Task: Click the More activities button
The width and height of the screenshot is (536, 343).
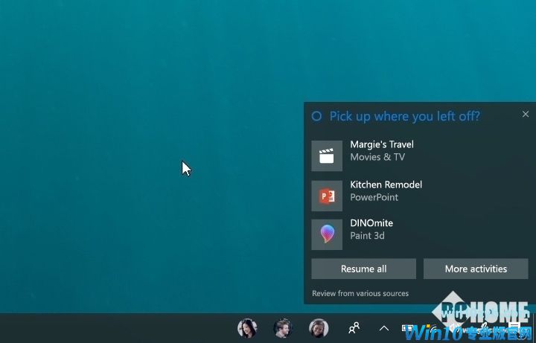Action: pos(476,269)
